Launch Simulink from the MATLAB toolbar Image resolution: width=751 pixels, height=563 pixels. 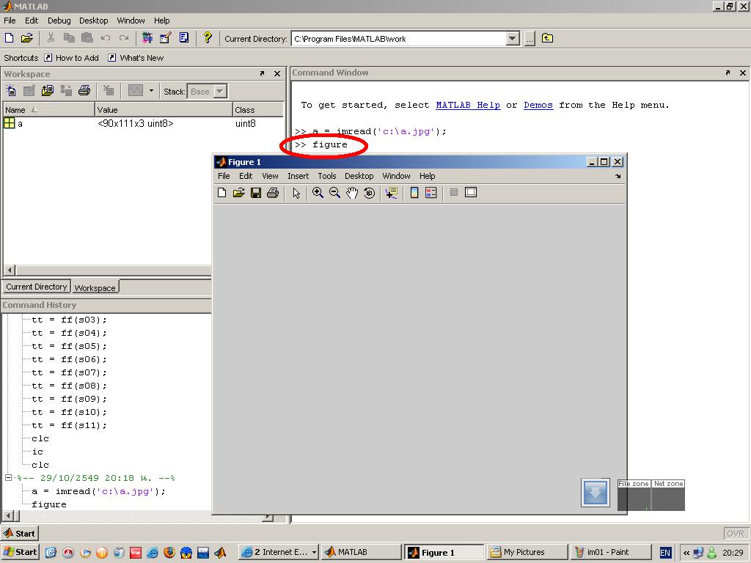[x=147, y=38]
